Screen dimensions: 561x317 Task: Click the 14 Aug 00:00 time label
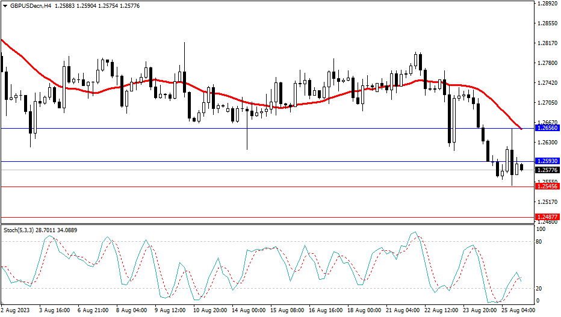(x=249, y=310)
